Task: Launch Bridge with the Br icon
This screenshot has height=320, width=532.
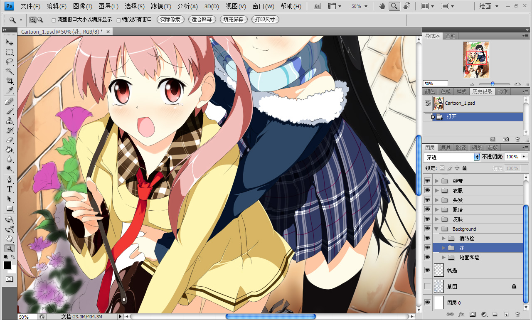Action: pyautogui.click(x=318, y=6)
